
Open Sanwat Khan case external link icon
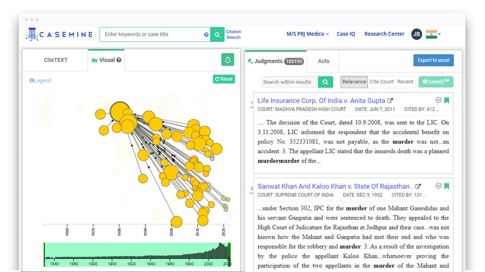[x=418, y=187]
